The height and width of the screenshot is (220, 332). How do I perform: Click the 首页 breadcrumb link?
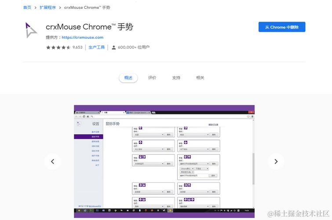27,7
